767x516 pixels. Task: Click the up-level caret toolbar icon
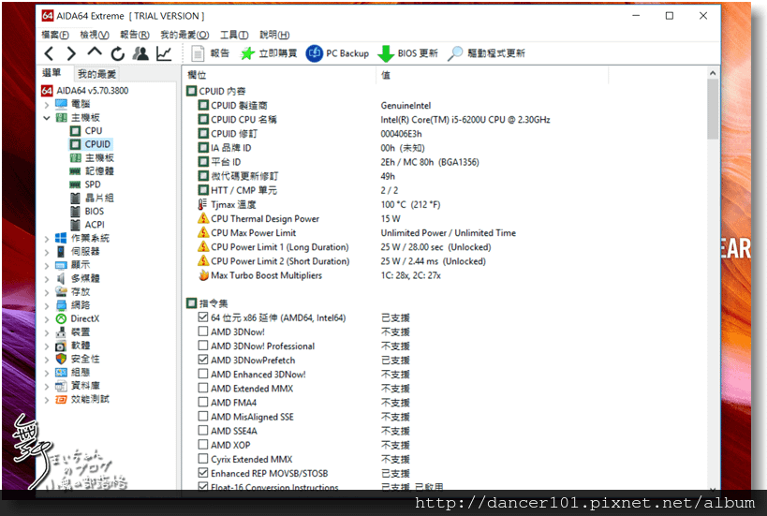pyautogui.click(x=95, y=52)
